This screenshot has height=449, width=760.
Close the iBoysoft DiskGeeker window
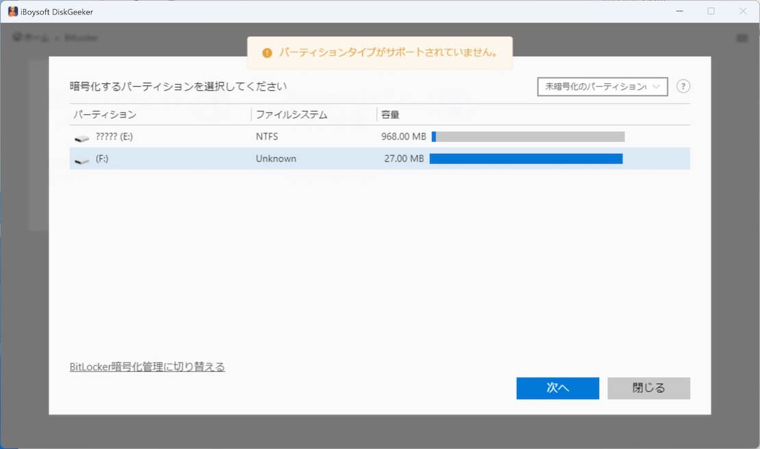pyautogui.click(x=743, y=11)
